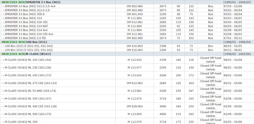Select row M-CLASS (W163) ML 500 (163.175)

(x=127, y=114)
